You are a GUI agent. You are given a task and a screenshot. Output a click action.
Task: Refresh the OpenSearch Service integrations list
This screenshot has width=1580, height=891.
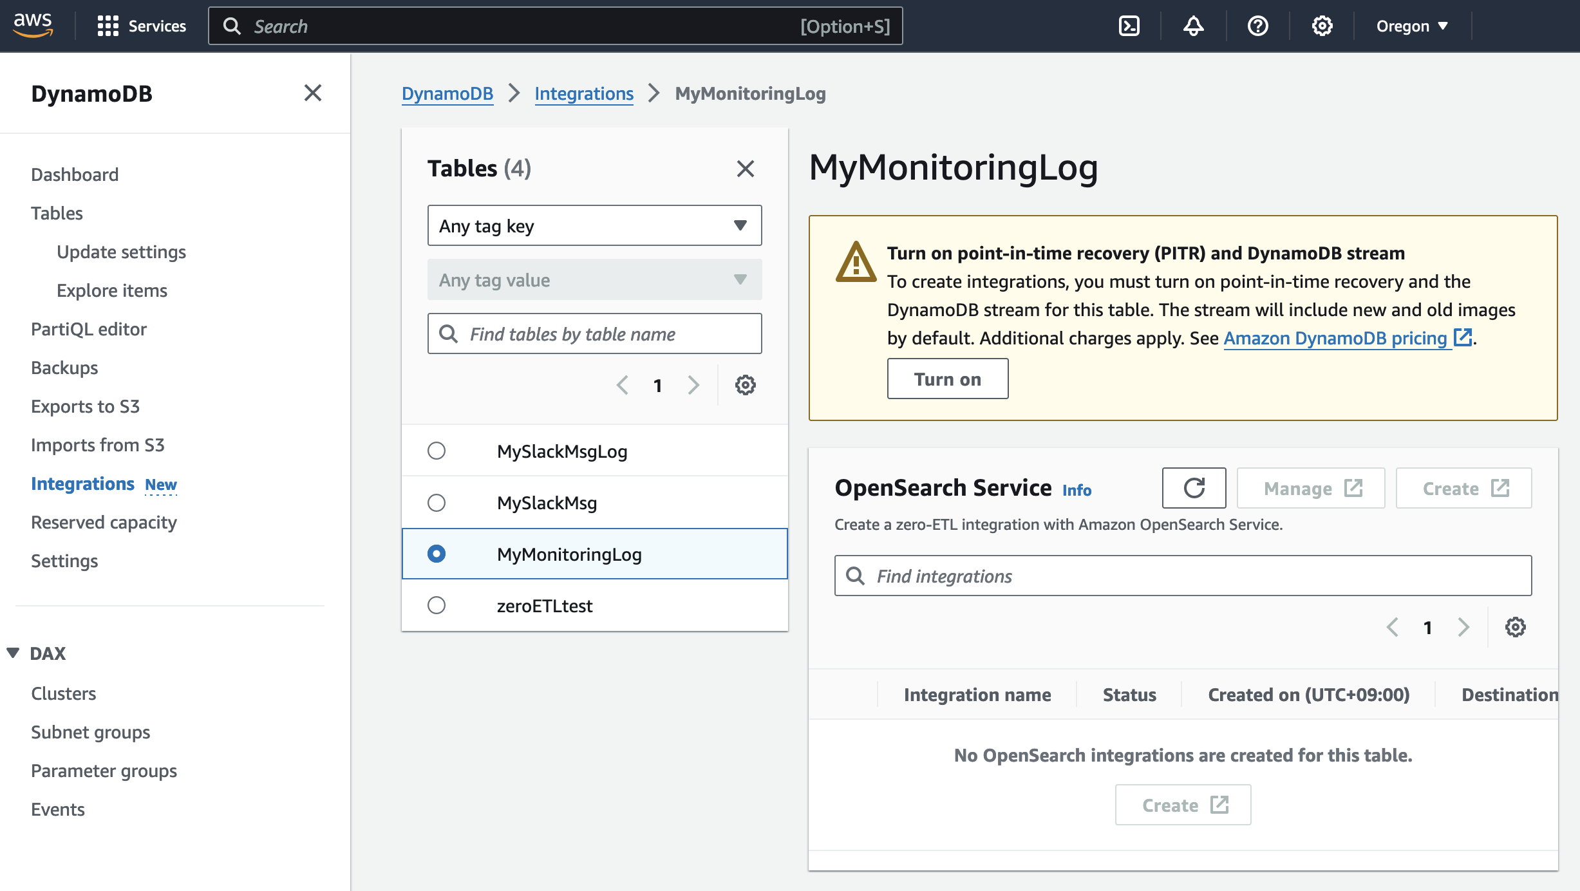point(1194,488)
